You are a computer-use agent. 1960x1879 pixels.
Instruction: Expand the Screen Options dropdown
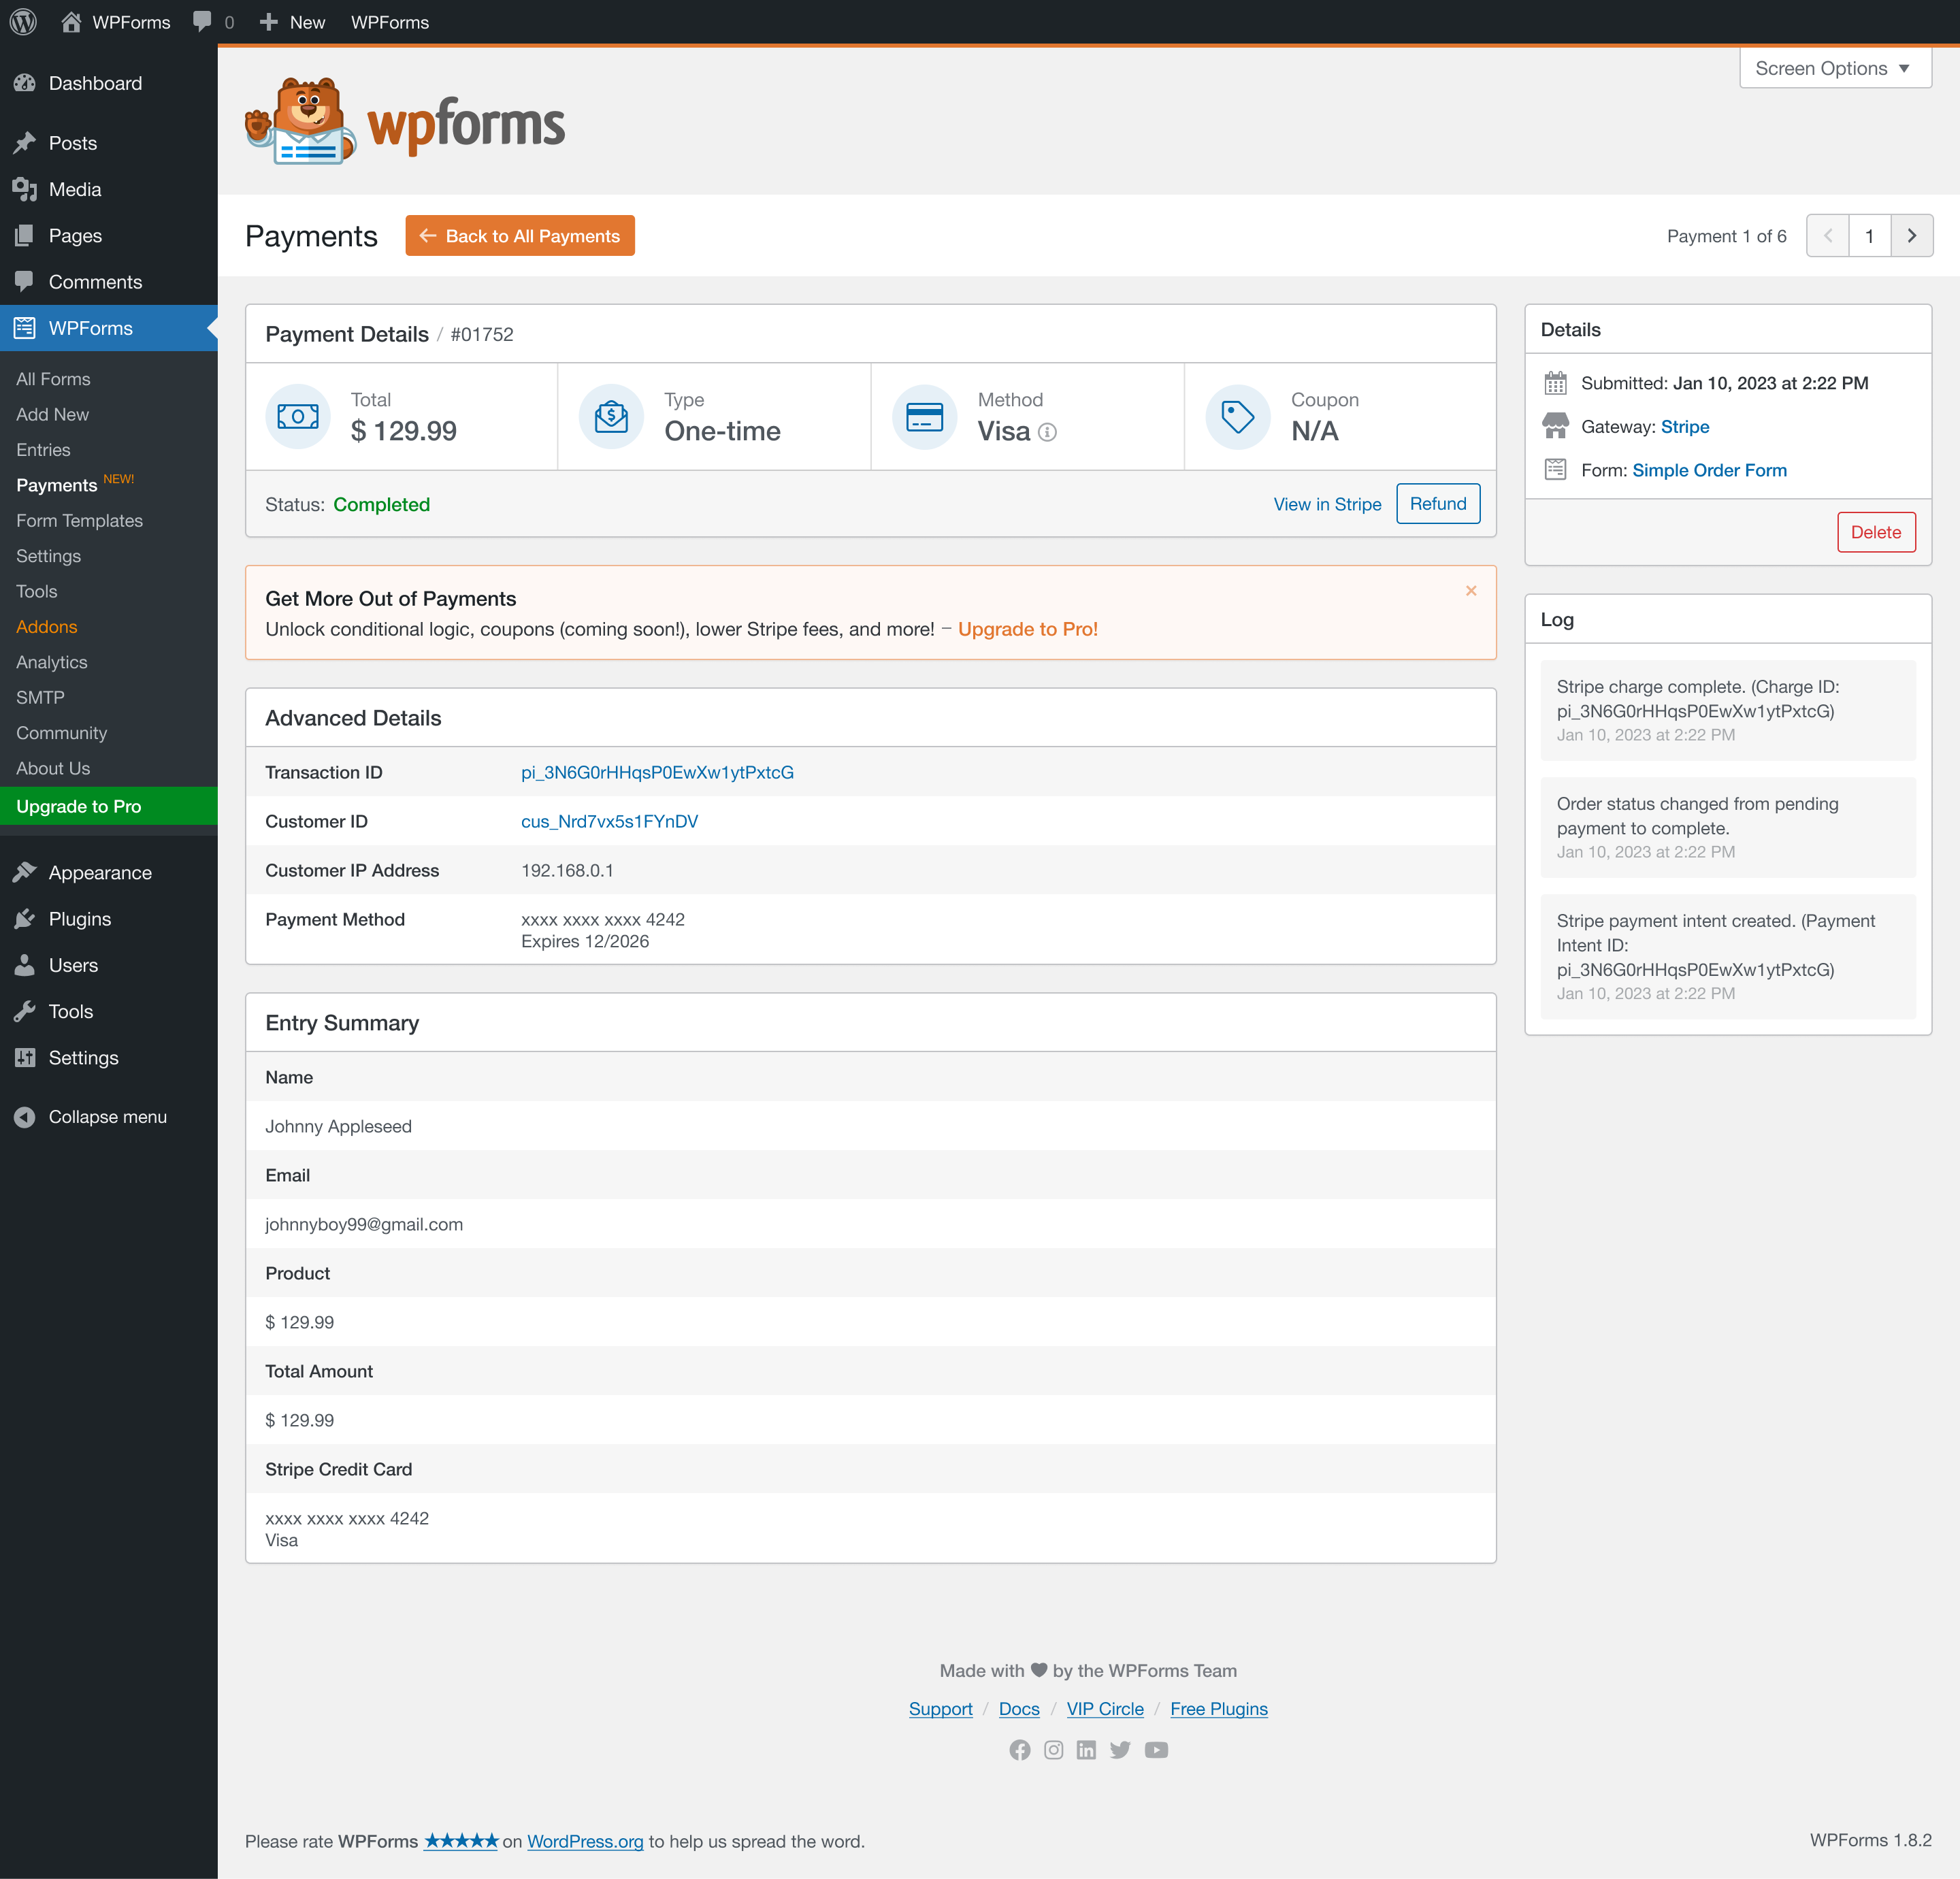click(x=1835, y=68)
